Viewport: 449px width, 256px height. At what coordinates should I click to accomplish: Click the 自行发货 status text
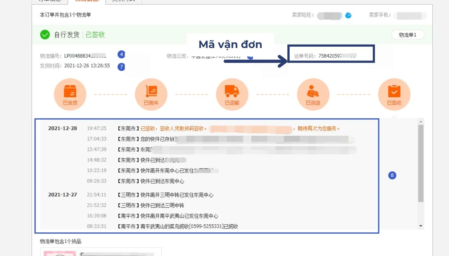(x=67, y=35)
